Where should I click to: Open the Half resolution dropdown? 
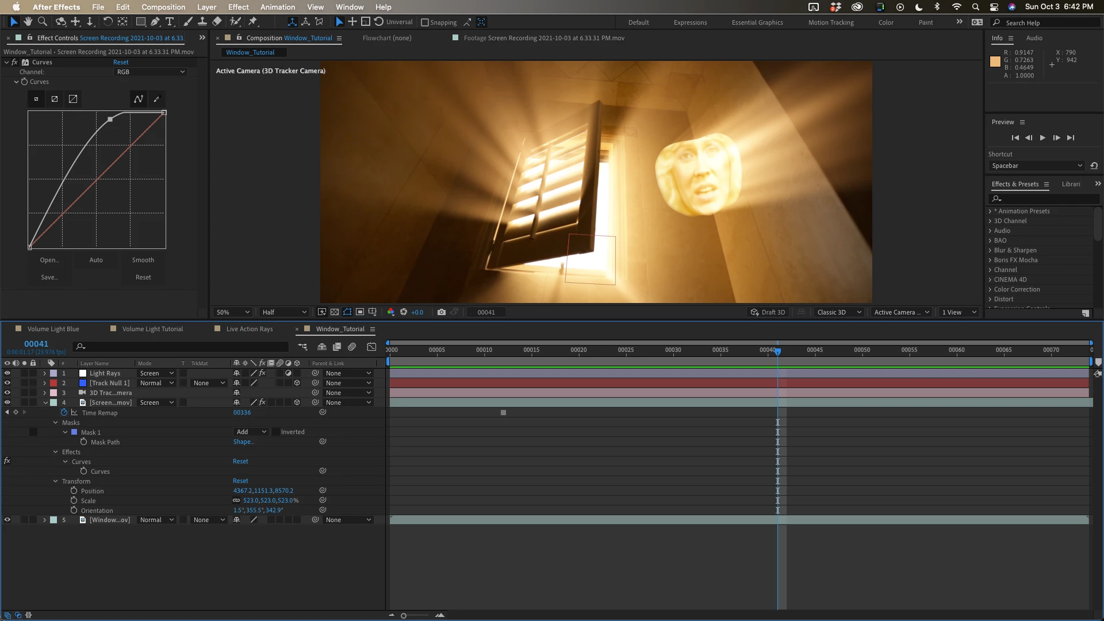point(284,312)
